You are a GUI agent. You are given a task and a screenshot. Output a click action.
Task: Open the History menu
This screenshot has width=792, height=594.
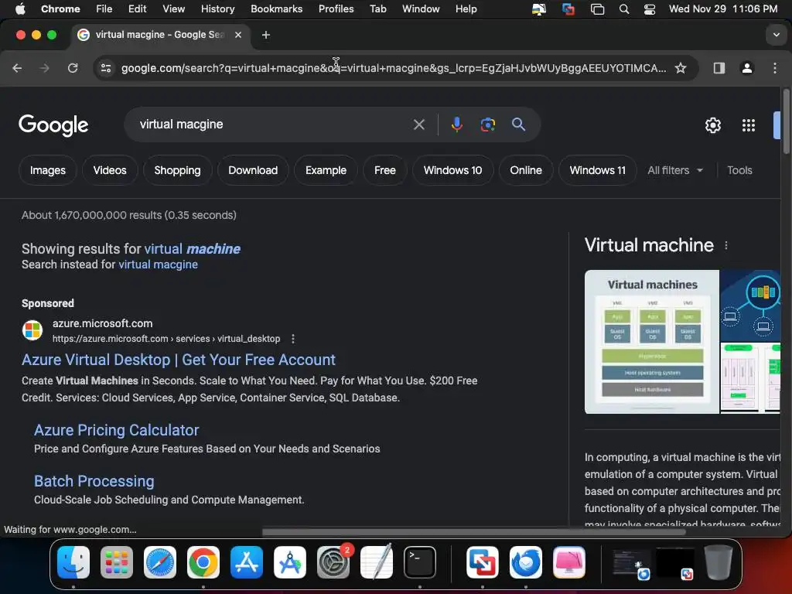coord(217,9)
